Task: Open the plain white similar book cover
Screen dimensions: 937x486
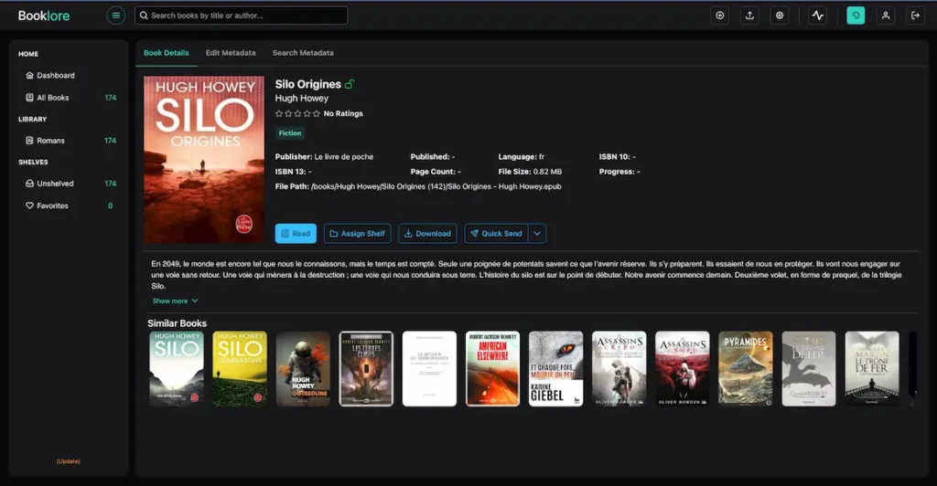Action: [430, 368]
